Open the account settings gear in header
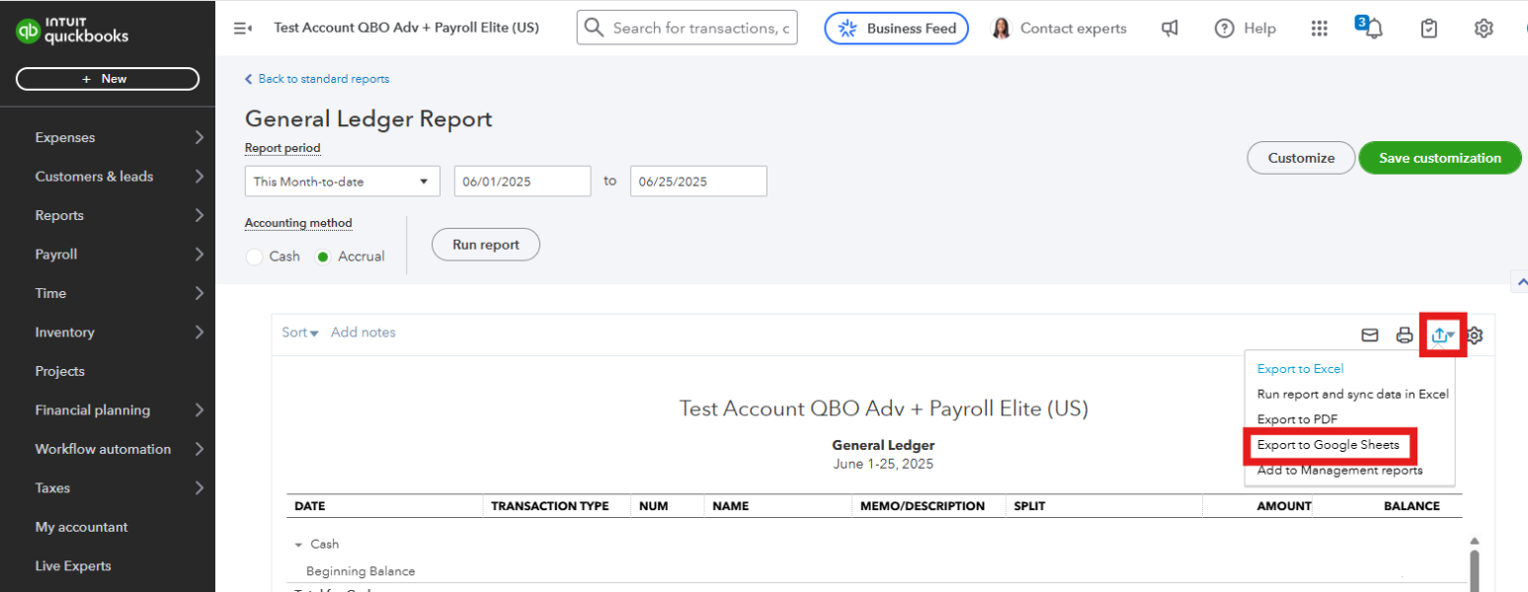Viewport: 1528px width, 592px height. coord(1484,29)
